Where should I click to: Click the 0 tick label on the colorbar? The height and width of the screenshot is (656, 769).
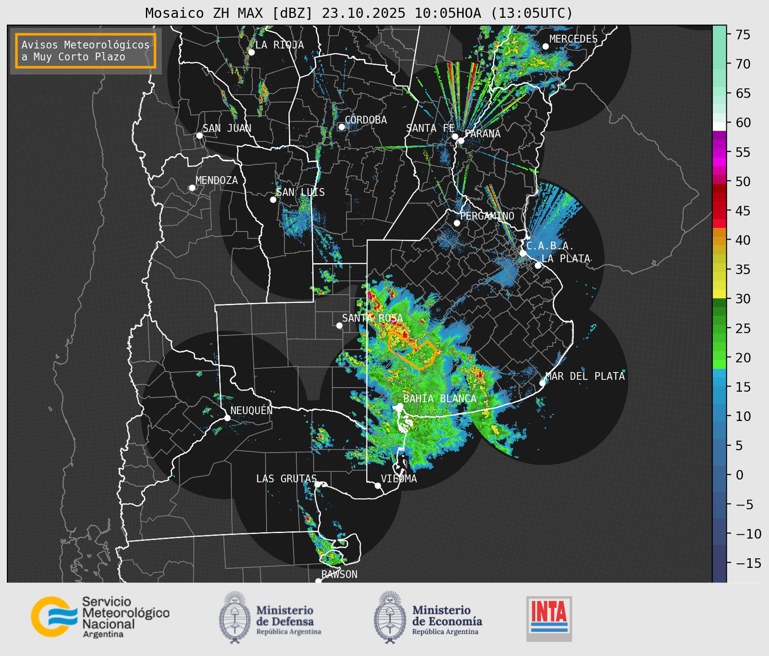click(739, 475)
